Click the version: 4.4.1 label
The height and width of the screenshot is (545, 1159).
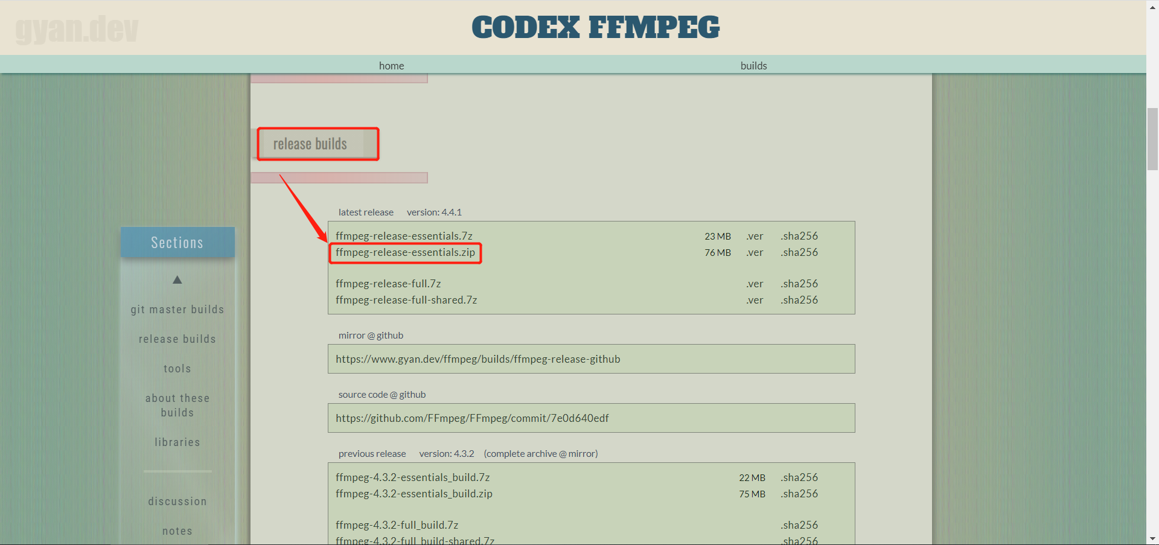tap(434, 212)
